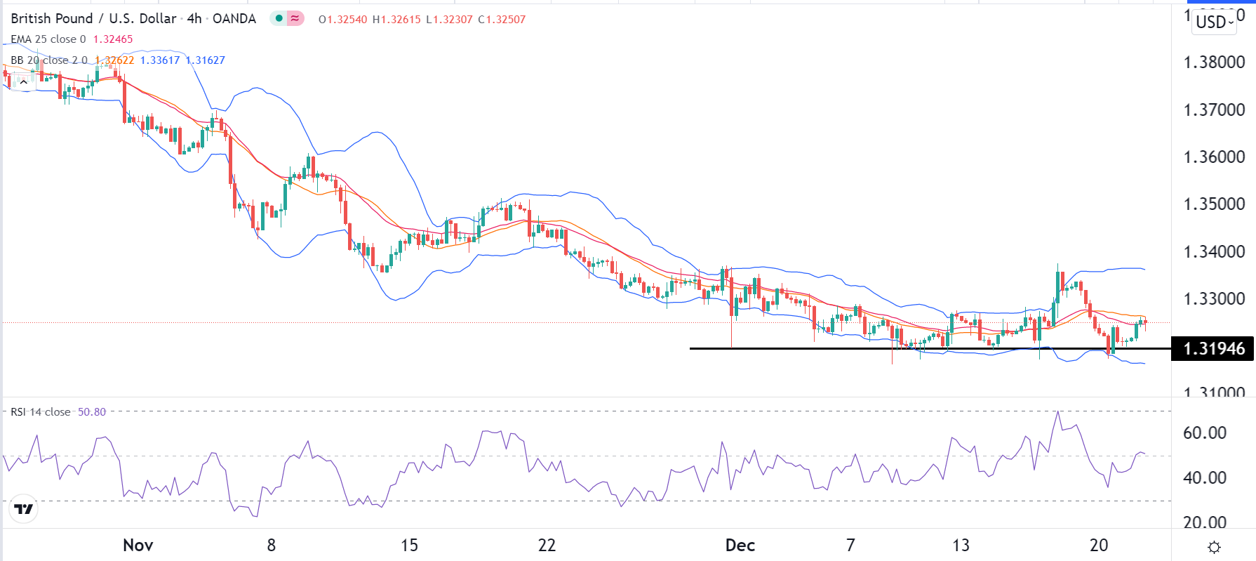Click the 1.34000 price axis label
This screenshot has width=1256, height=561.
coord(1214,252)
